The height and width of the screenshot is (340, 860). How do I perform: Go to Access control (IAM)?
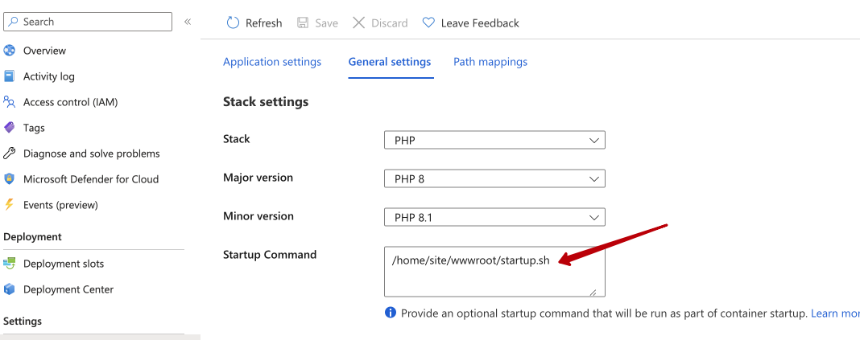click(x=70, y=102)
